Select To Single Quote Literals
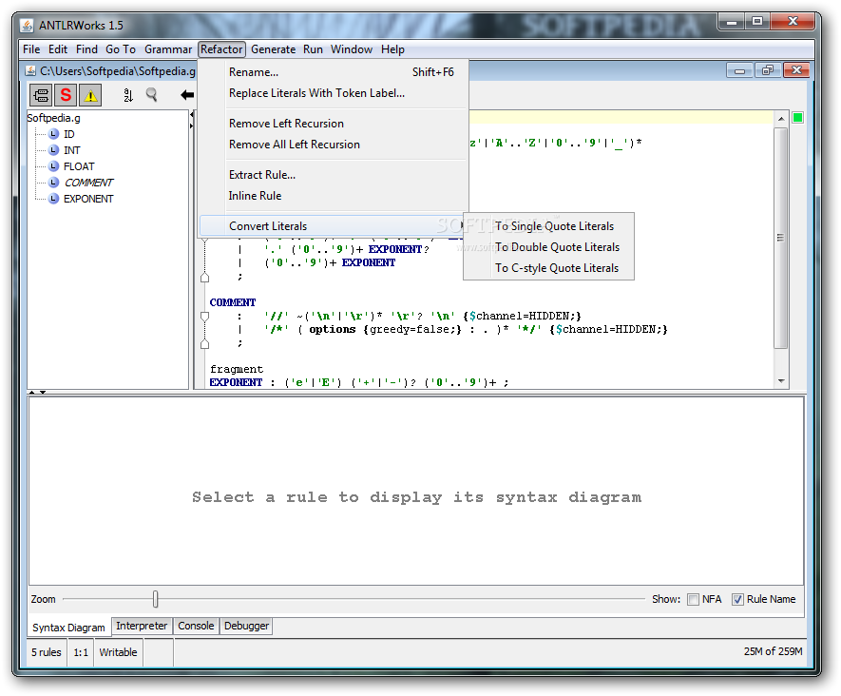 click(x=548, y=226)
